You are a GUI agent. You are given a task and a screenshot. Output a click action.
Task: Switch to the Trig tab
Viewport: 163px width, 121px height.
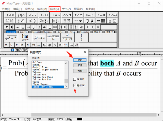click(73, 32)
